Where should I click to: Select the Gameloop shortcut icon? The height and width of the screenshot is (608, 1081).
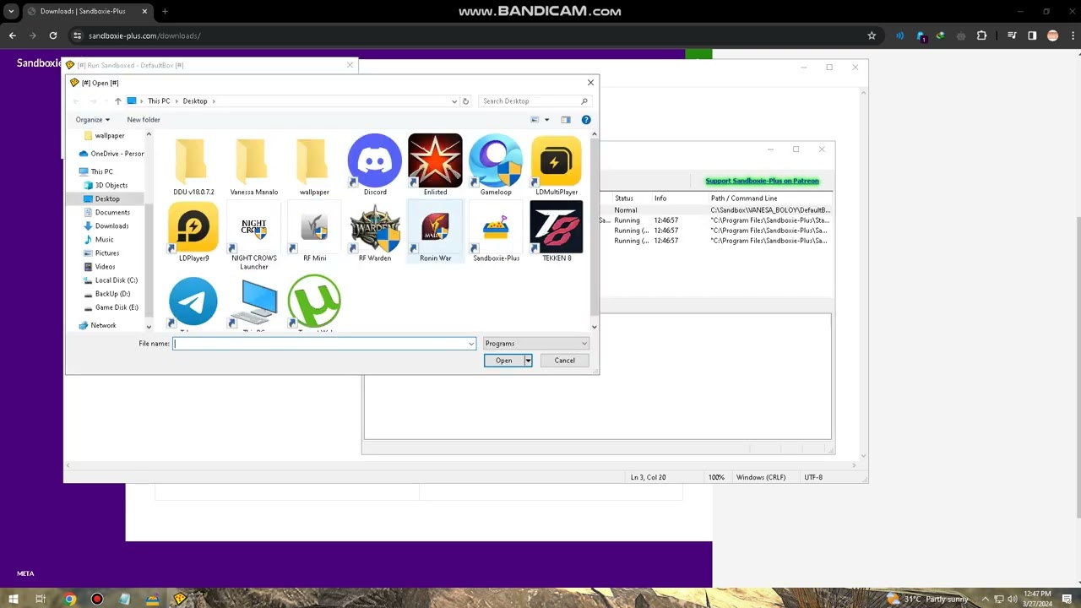coord(496,165)
